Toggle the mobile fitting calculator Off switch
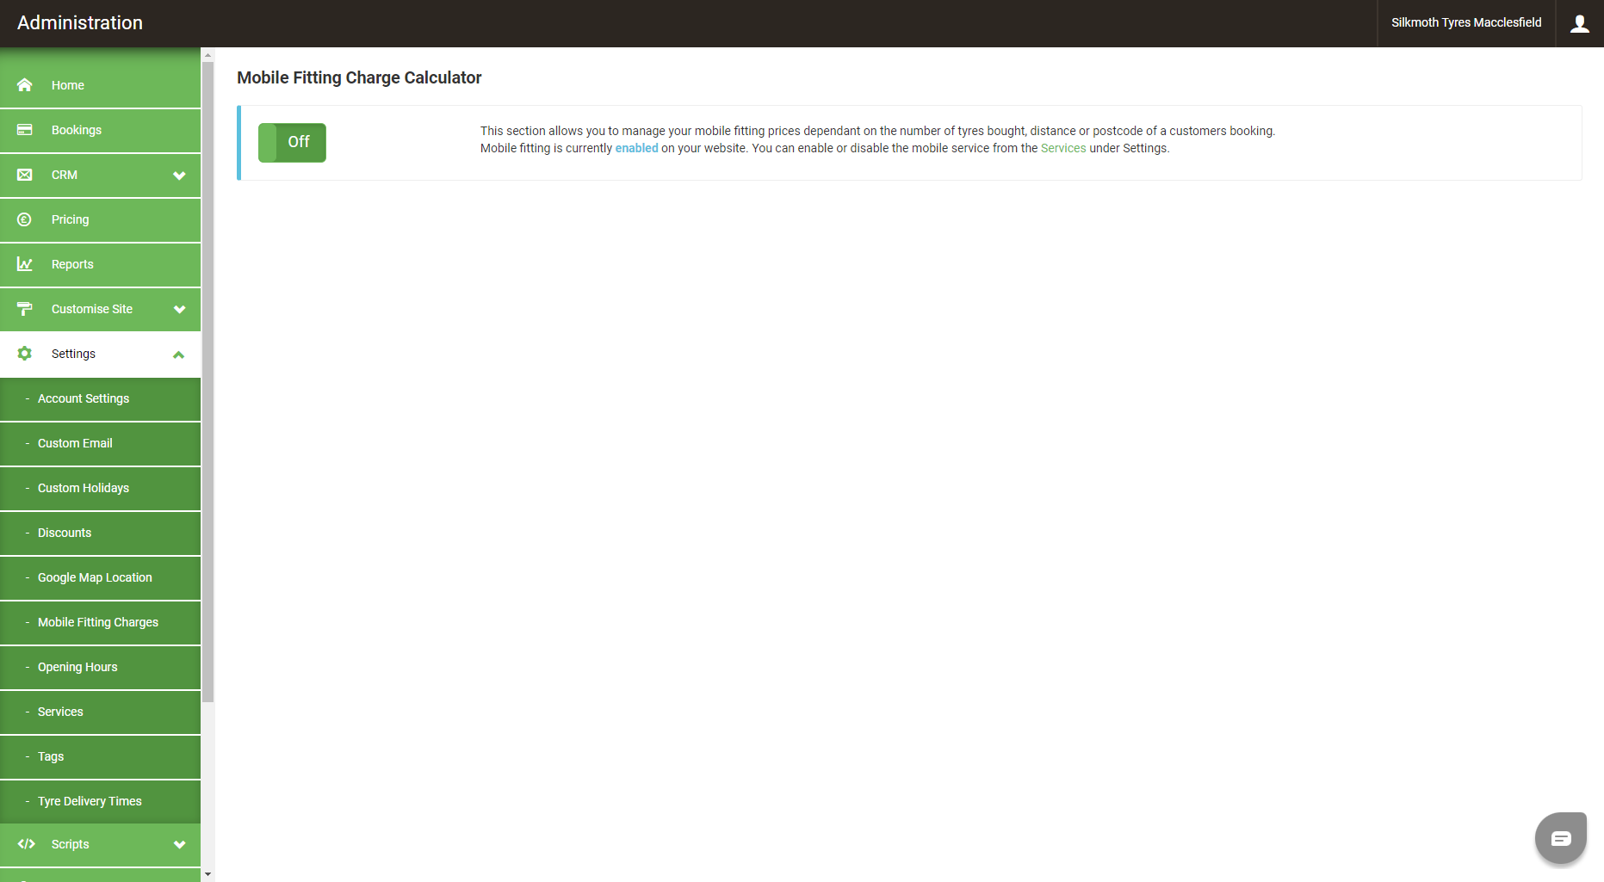 click(x=292, y=142)
